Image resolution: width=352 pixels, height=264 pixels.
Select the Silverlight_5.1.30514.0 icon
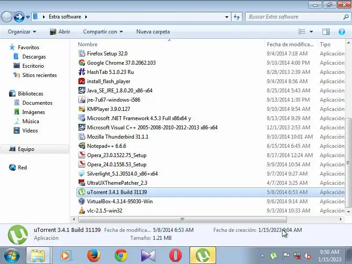pyautogui.click(x=82, y=173)
